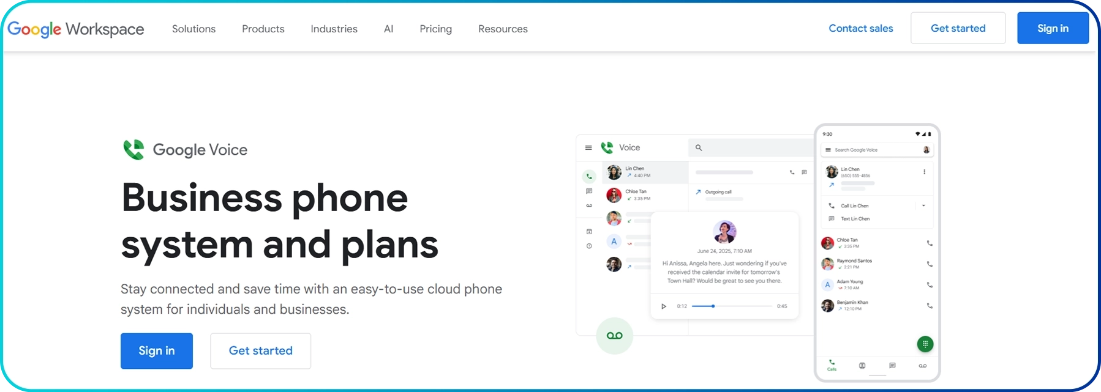Click the Search Google Voice field on the phone

click(876, 150)
